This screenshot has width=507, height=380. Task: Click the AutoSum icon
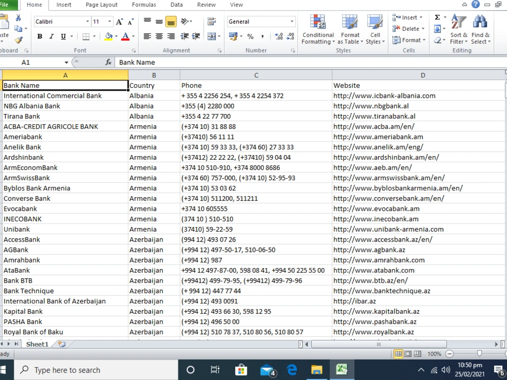click(437, 17)
